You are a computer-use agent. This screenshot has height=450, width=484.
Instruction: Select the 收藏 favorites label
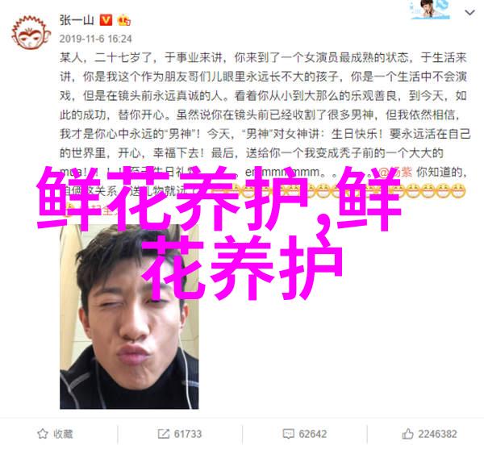click(x=63, y=434)
